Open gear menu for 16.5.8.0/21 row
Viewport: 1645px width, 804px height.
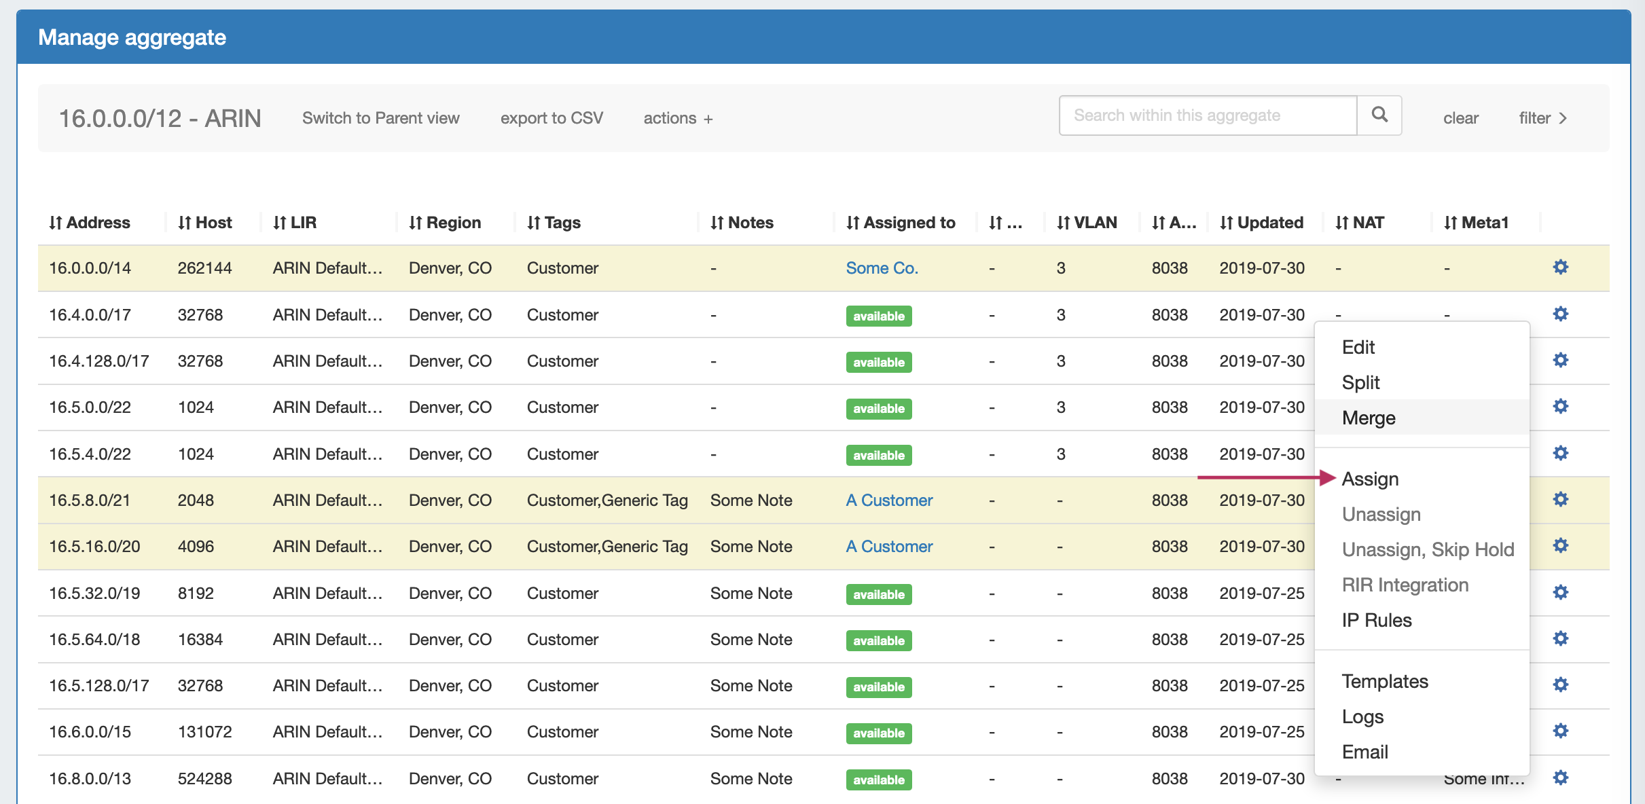1561,500
